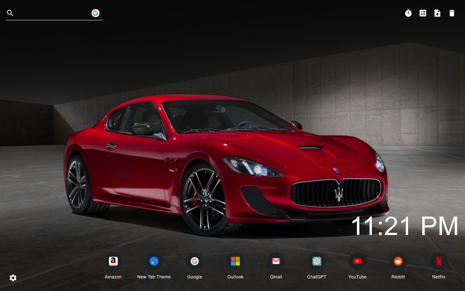
Task: Click the magnifying glass search icon
Action: click(x=10, y=13)
